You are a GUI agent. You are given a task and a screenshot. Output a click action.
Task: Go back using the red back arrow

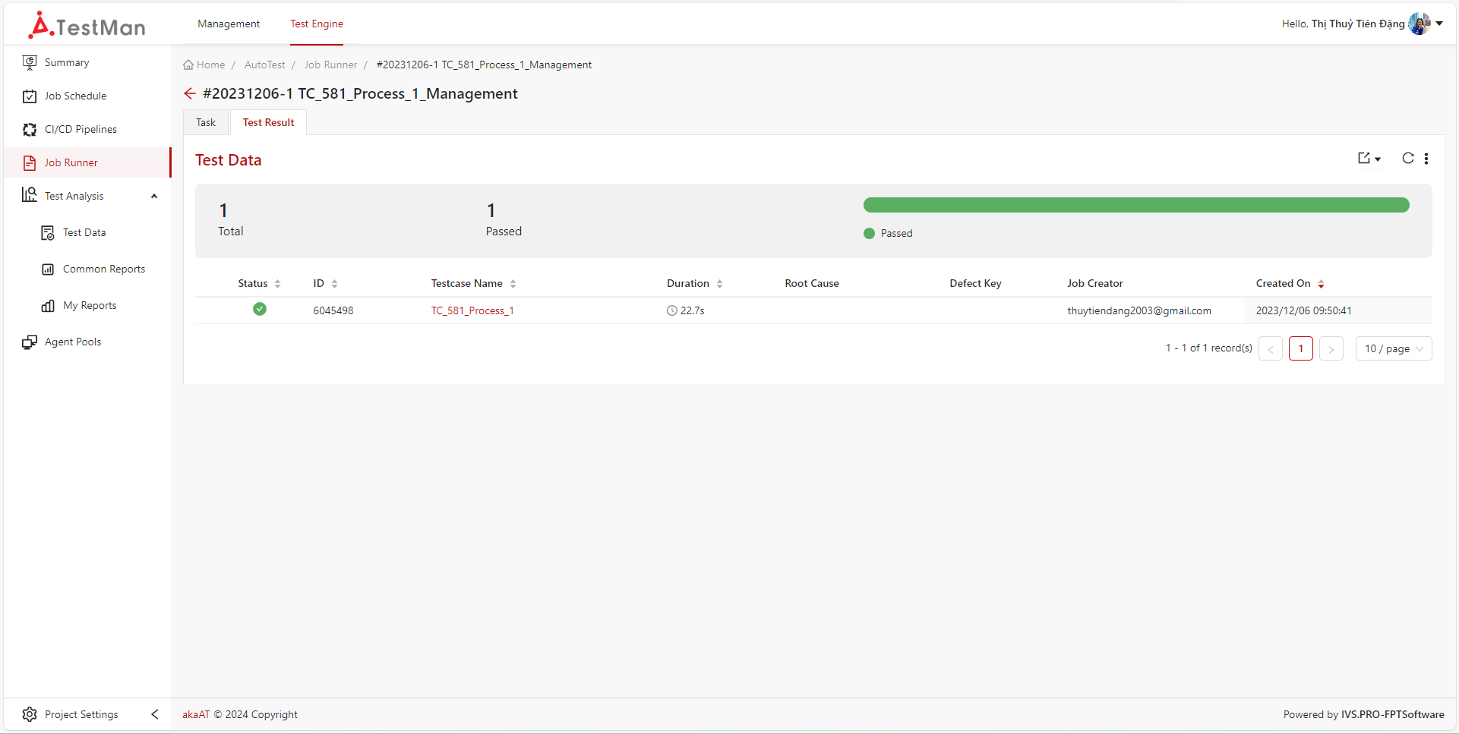click(190, 93)
